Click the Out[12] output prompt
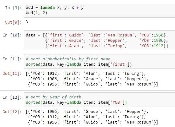Viewport: 175px width, 127px height. point(12,112)
